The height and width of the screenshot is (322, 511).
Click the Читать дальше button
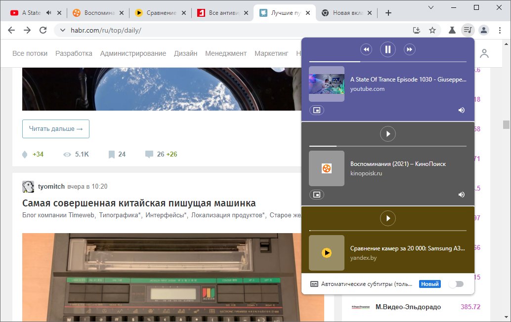55,128
